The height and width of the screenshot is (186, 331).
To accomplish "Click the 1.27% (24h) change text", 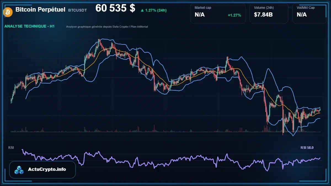I will coord(156,10).
